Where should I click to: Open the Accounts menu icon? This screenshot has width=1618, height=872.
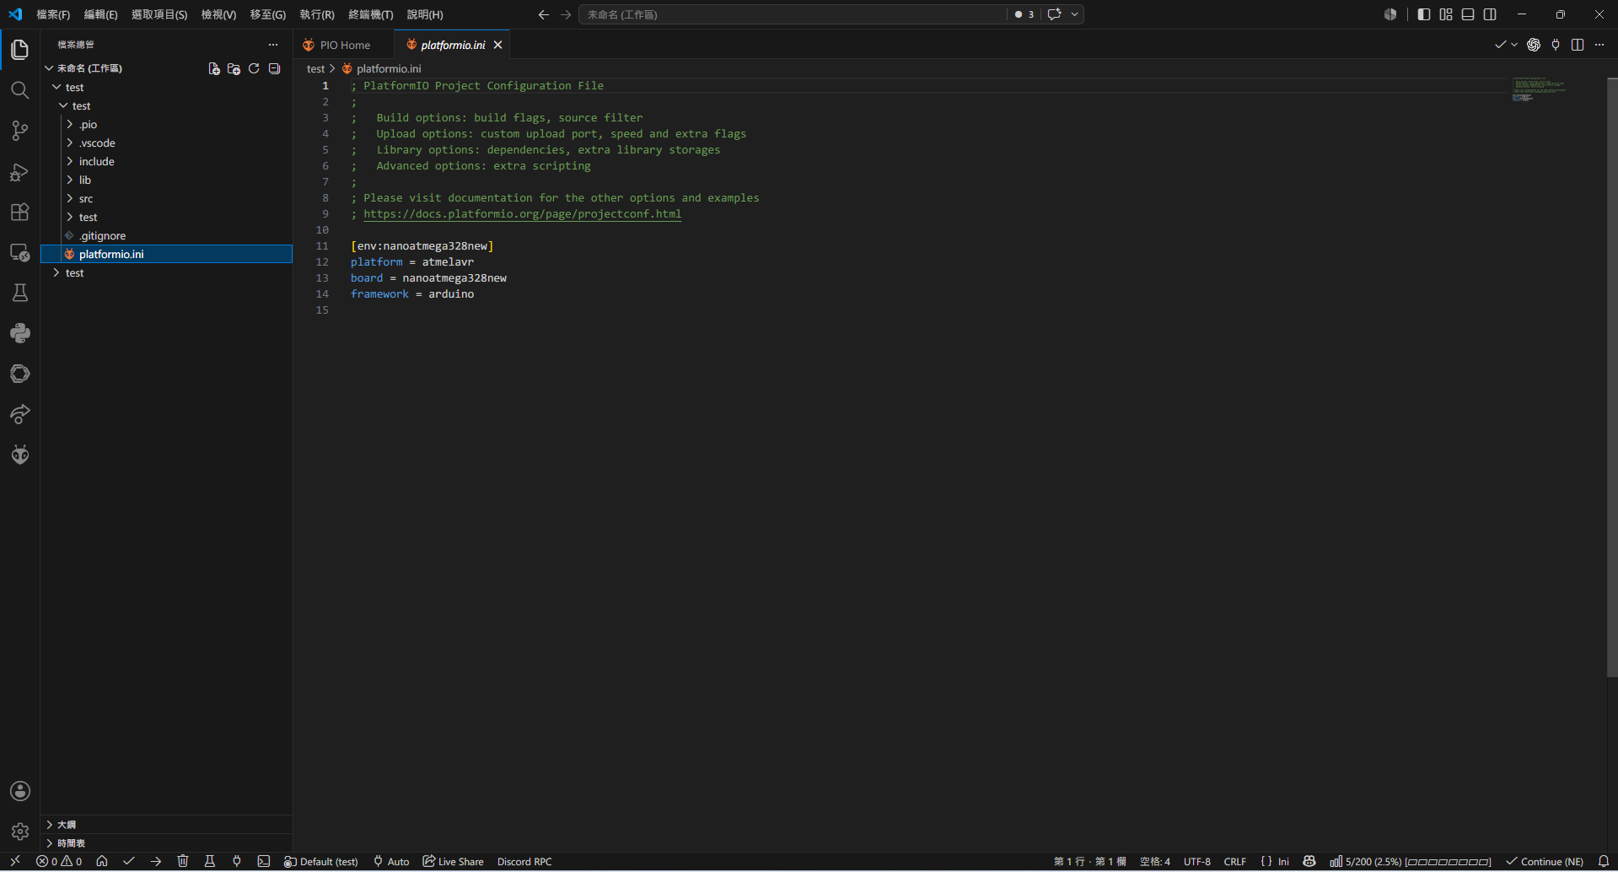point(19,791)
